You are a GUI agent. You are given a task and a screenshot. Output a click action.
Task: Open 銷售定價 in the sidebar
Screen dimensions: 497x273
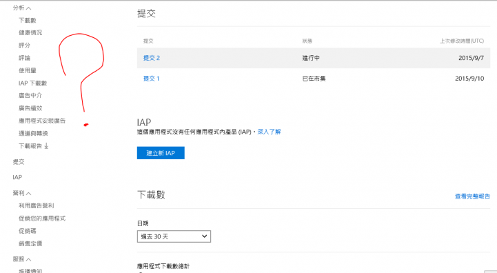(30, 243)
